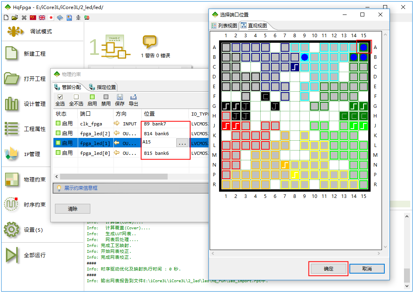
Task: Click the bug debug icon in toolbar
Action: [78, 18]
